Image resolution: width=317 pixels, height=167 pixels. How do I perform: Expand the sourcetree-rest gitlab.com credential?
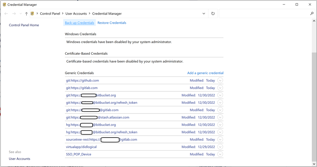pyautogui.click(x=220, y=139)
